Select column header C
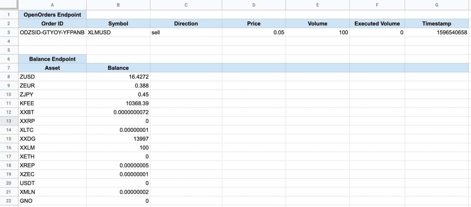 point(186,5)
